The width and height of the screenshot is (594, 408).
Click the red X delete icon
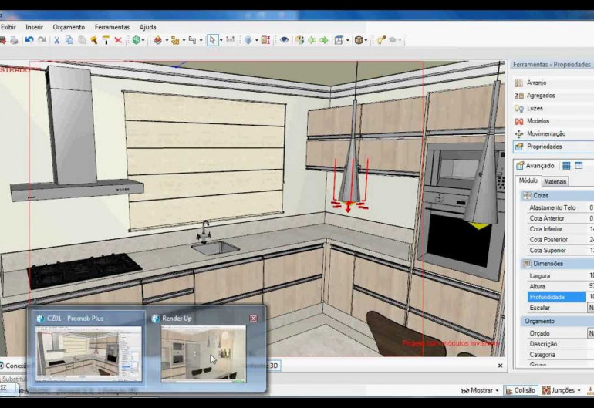(x=118, y=40)
